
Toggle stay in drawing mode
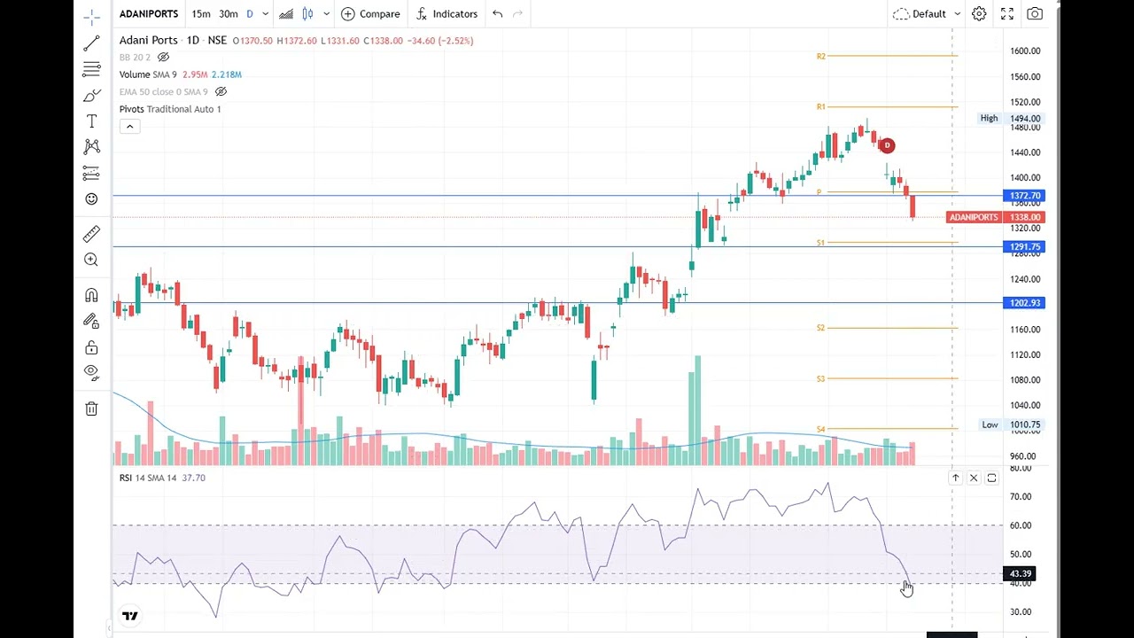[91, 321]
